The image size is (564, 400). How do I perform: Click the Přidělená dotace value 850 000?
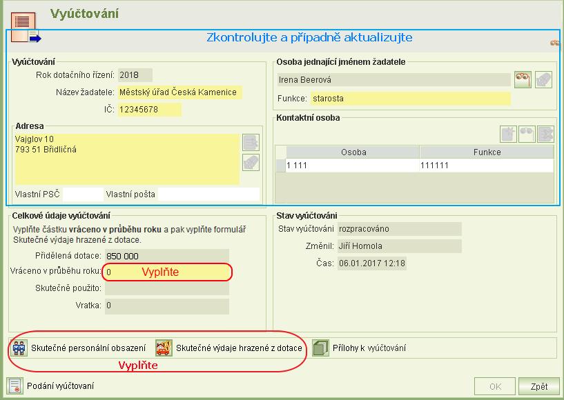pos(167,256)
